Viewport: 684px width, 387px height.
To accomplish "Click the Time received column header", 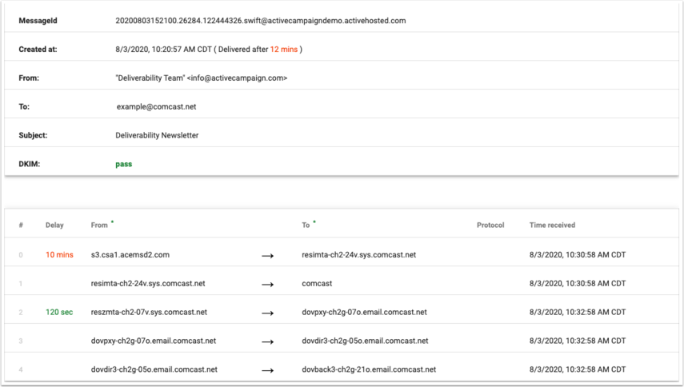I will coord(552,225).
